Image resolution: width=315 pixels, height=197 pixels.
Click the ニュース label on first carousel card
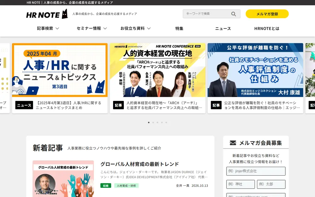click(24, 105)
